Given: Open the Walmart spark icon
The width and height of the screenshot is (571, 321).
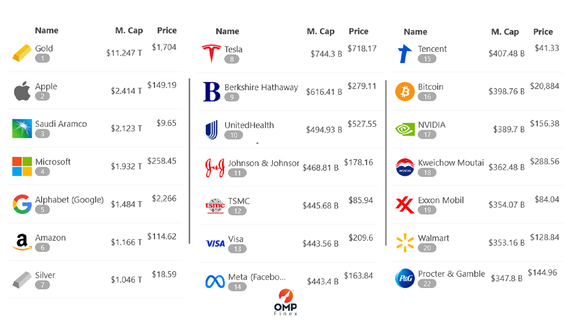Looking at the screenshot, I should coord(405,243).
